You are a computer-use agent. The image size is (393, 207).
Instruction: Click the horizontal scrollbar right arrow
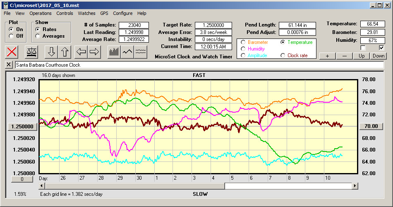click(x=355, y=186)
